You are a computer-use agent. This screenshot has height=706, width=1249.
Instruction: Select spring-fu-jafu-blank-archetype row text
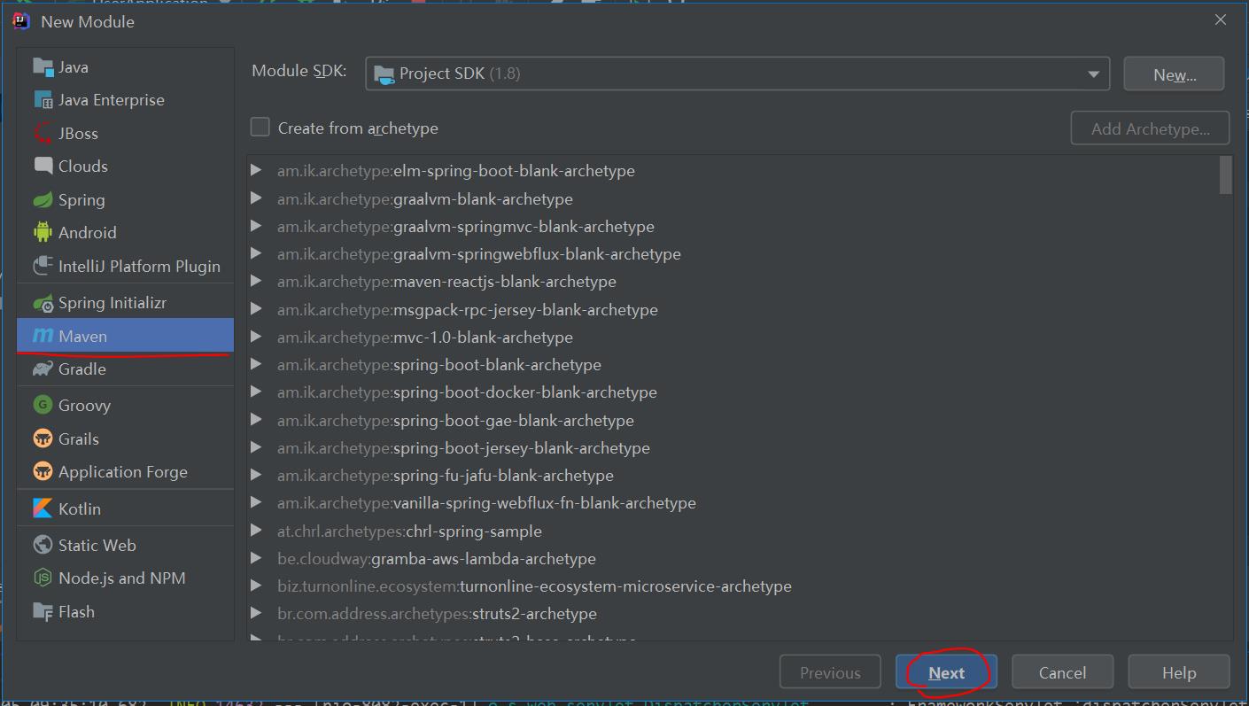click(446, 476)
